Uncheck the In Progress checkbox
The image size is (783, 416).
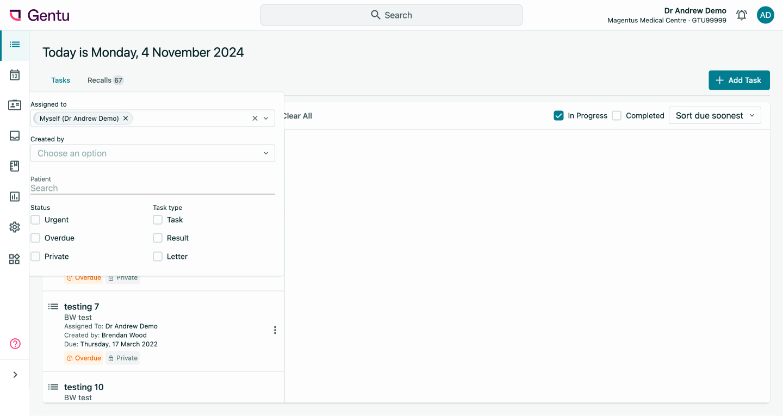(558, 115)
